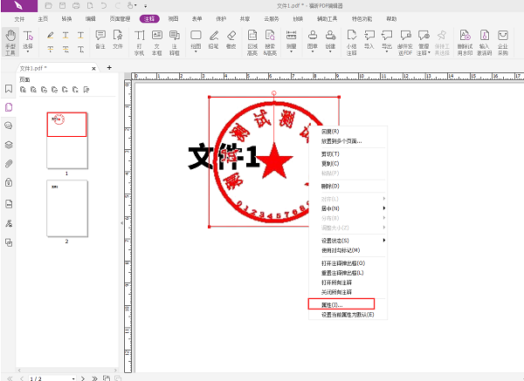Add a new document tab with plus
This screenshot has height=381, width=524.
(109, 67)
